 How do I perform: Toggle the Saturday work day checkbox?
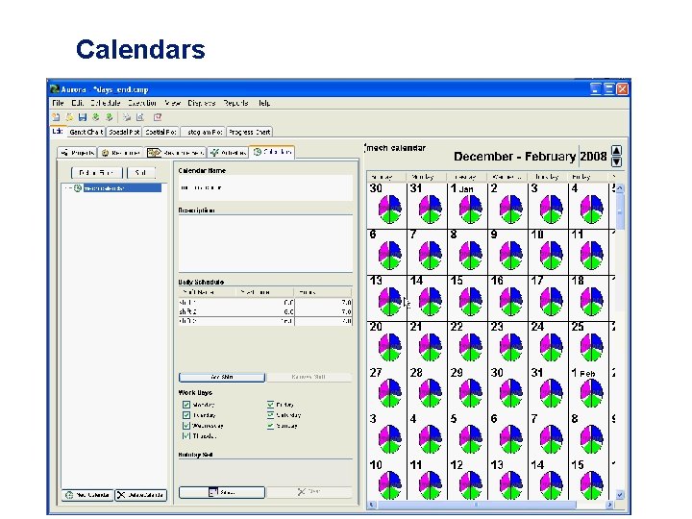(270, 415)
